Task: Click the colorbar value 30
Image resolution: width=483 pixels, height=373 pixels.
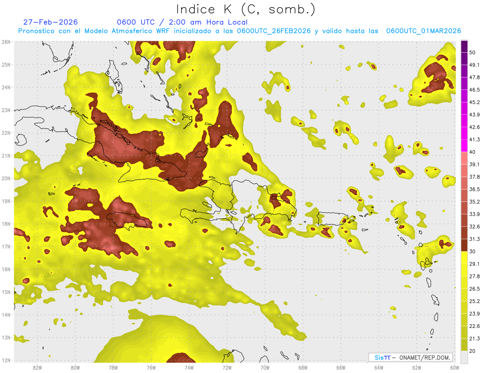Action: pyautogui.click(x=473, y=251)
